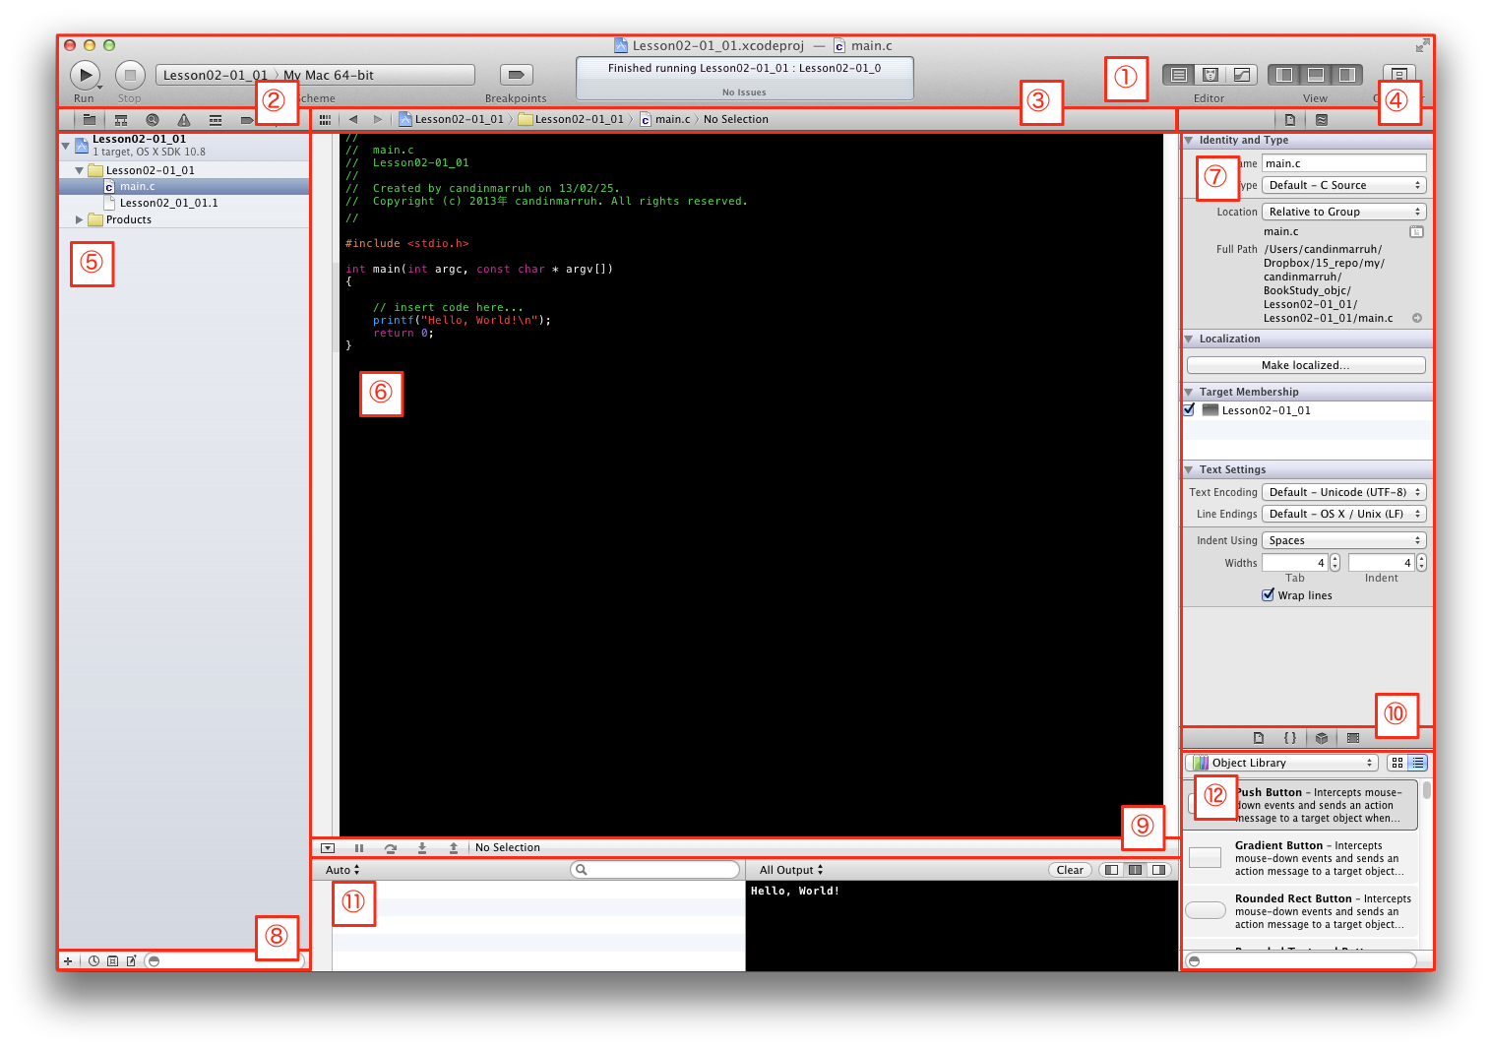This screenshot has width=1490, height=1049.
Task: Click Lesson02-01_01 project in jump bar
Action: tap(451, 119)
